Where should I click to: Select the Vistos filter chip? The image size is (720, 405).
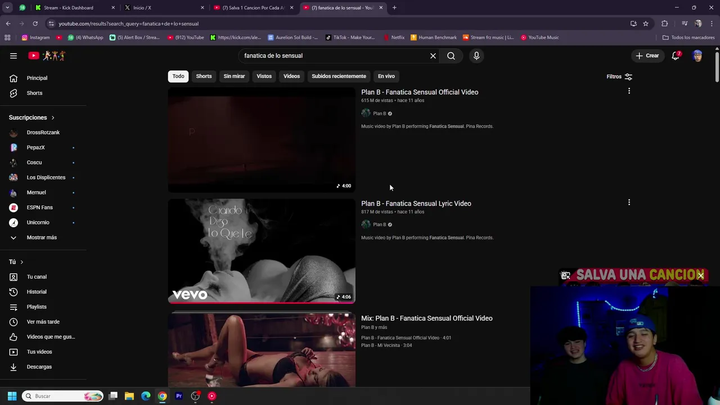click(x=264, y=76)
